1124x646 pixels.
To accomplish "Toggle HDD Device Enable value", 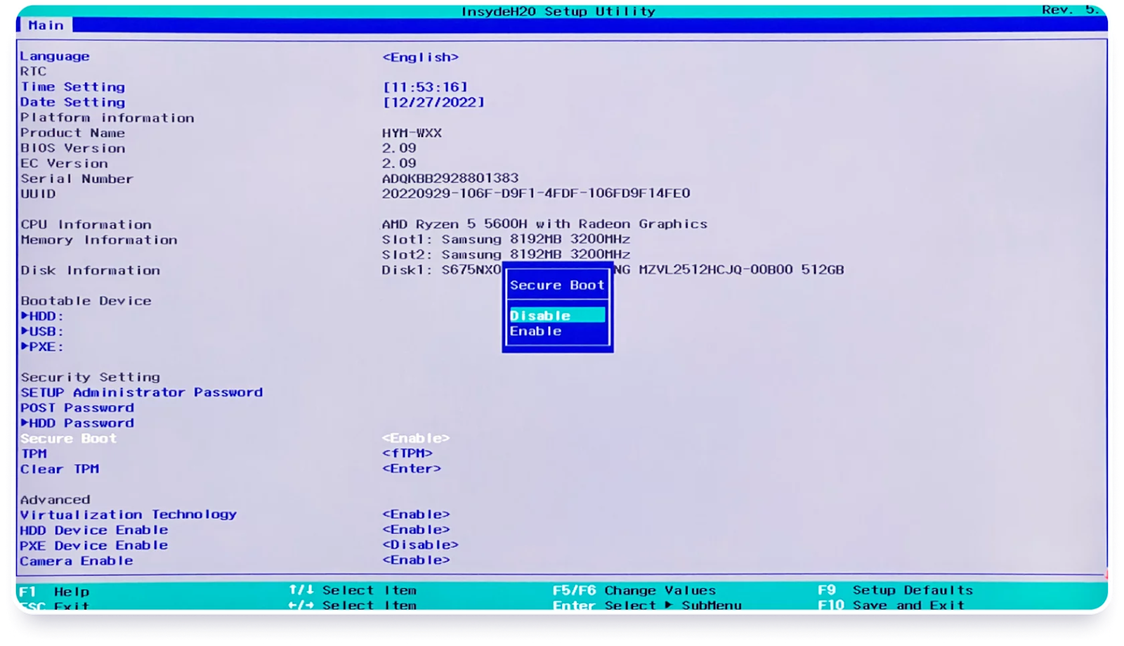I will click(x=416, y=530).
